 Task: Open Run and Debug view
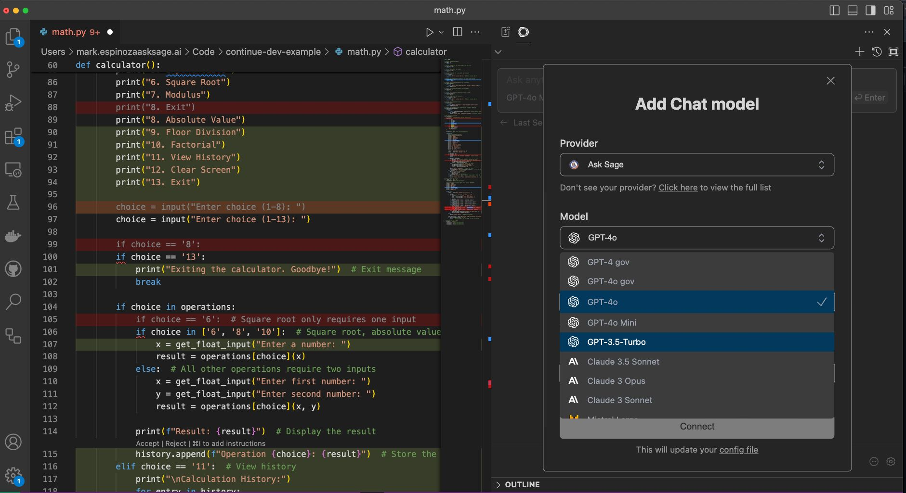(x=13, y=102)
